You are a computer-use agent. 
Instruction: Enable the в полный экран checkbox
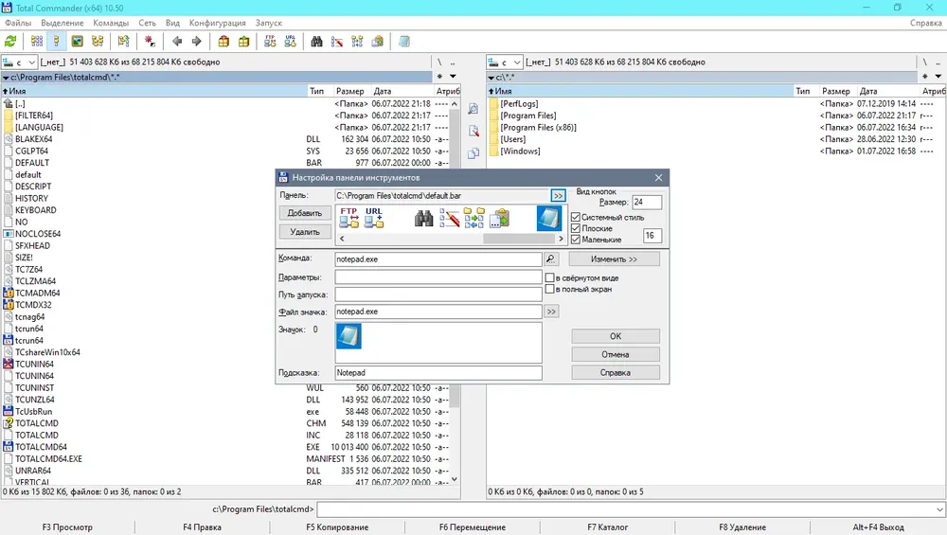pyautogui.click(x=549, y=289)
